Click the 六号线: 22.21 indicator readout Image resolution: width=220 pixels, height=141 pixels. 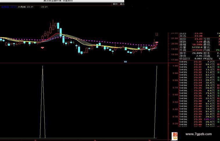pyautogui.click(x=26, y=7)
